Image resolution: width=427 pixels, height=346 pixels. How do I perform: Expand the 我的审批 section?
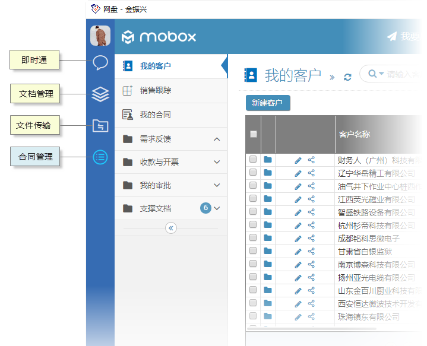pos(217,186)
